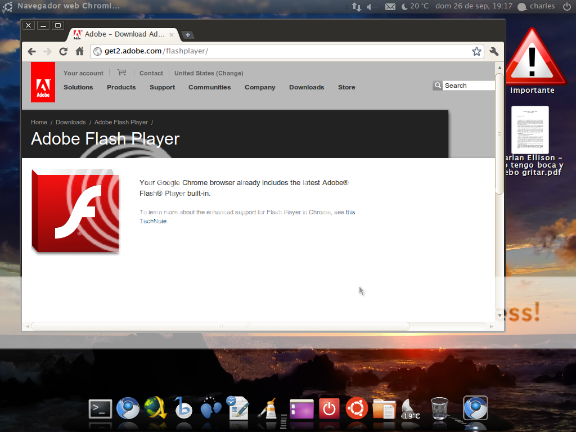
Task: Open the 19°C weather dock icon
Action: 411,409
